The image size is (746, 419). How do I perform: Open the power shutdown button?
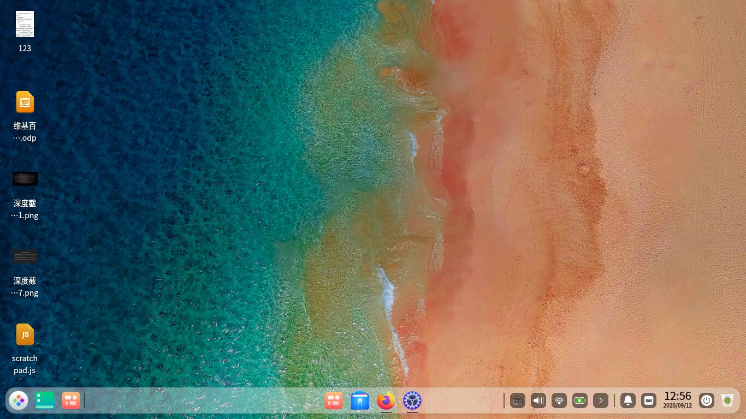tap(707, 401)
